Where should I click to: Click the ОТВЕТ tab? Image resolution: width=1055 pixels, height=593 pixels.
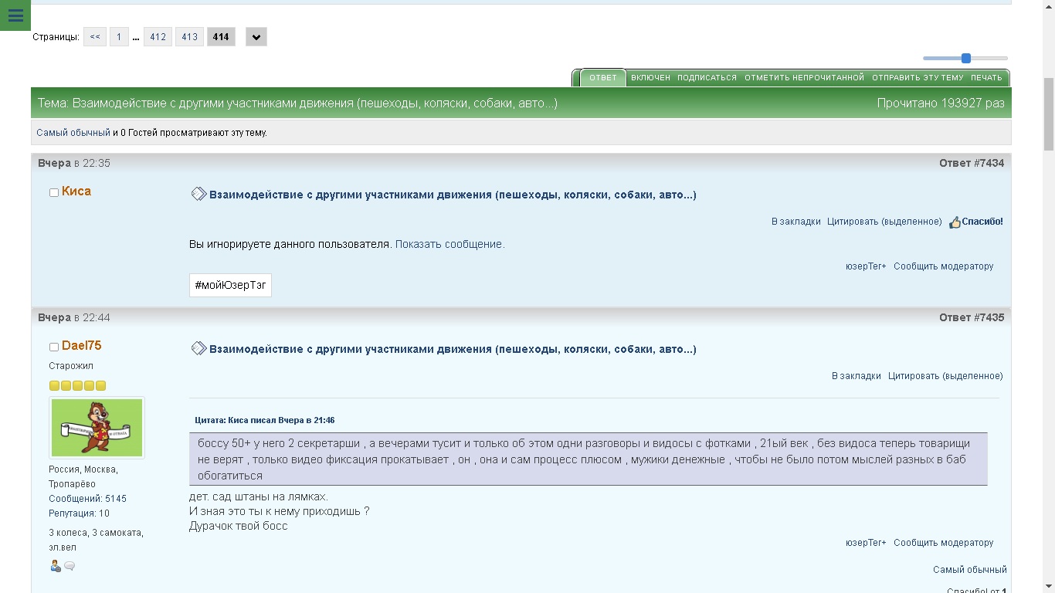pyautogui.click(x=602, y=78)
